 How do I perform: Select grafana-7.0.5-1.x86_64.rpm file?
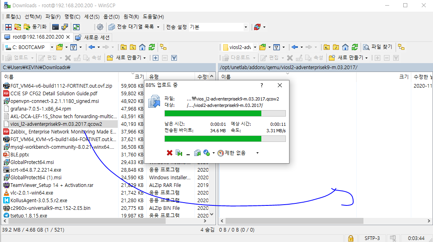(41, 109)
